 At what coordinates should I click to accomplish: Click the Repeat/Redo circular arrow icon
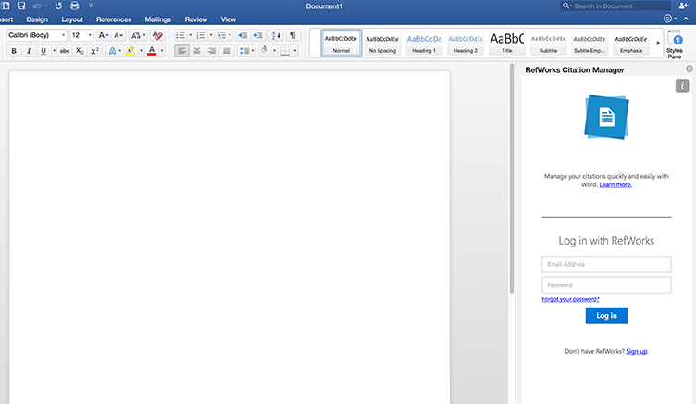(x=58, y=6)
